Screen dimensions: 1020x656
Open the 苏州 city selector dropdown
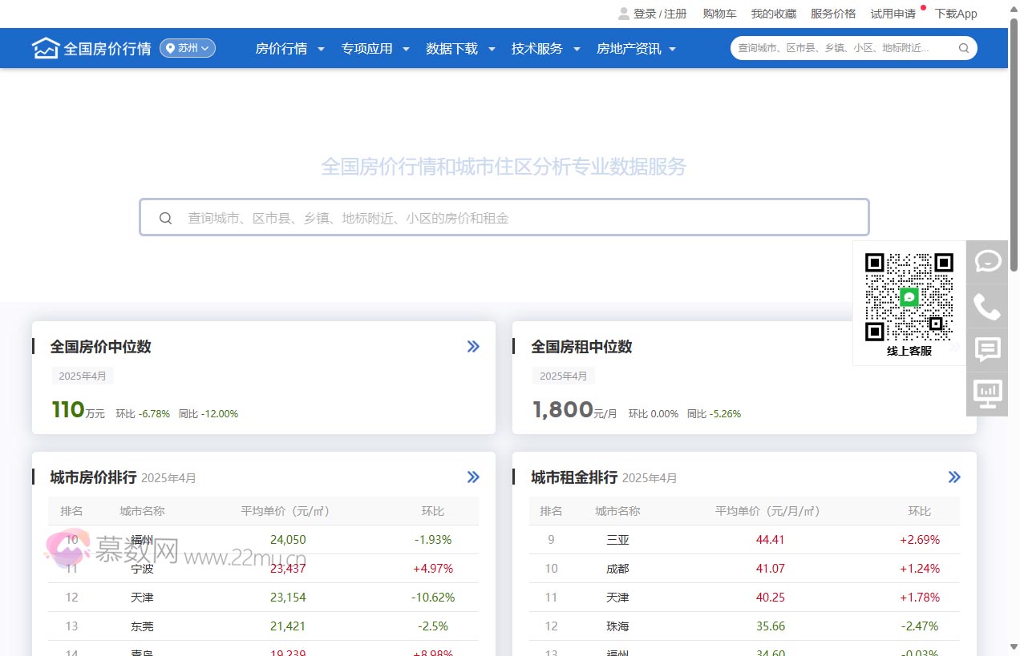click(x=187, y=47)
